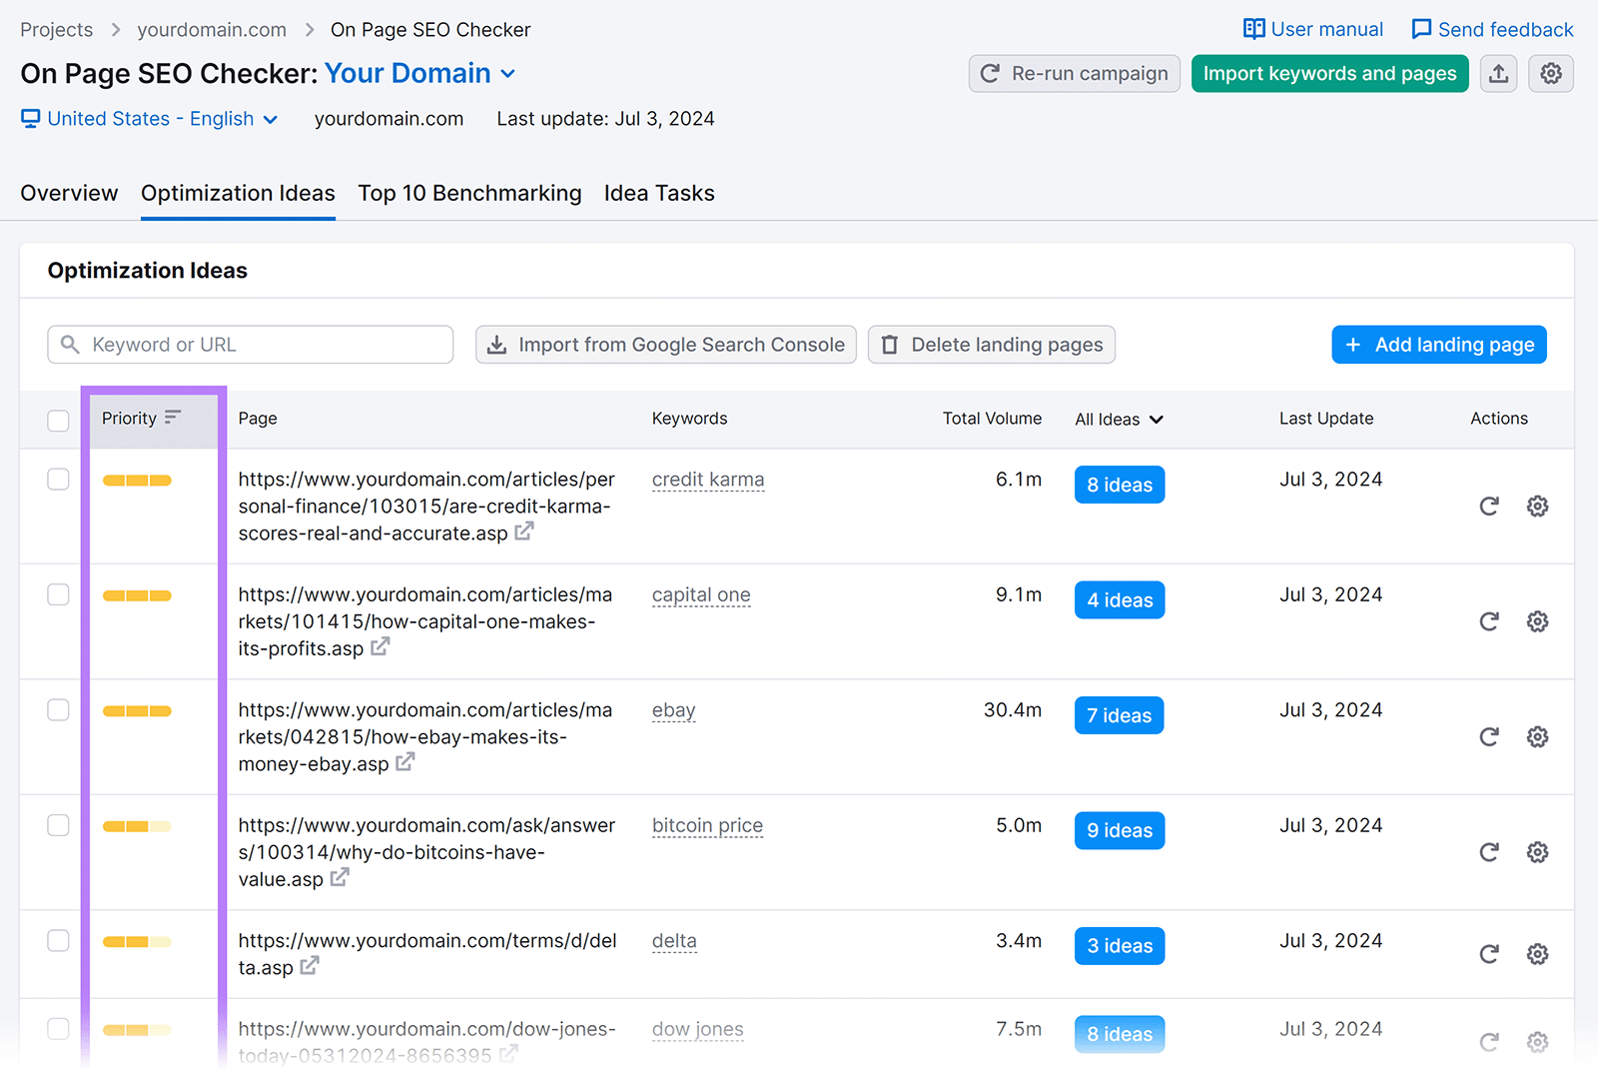
Task: Open the Your Domain dropdown in the title
Action: click(508, 73)
